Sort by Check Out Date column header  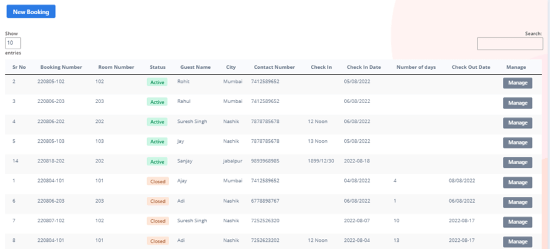470,67
